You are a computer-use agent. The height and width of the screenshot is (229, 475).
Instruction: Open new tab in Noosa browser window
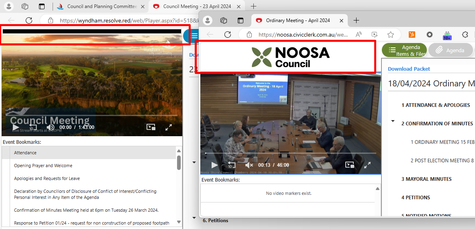point(356,20)
